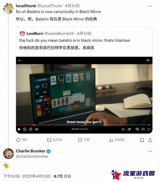
Task: Like the tweet via heart icon
Action: pos(80,140)
